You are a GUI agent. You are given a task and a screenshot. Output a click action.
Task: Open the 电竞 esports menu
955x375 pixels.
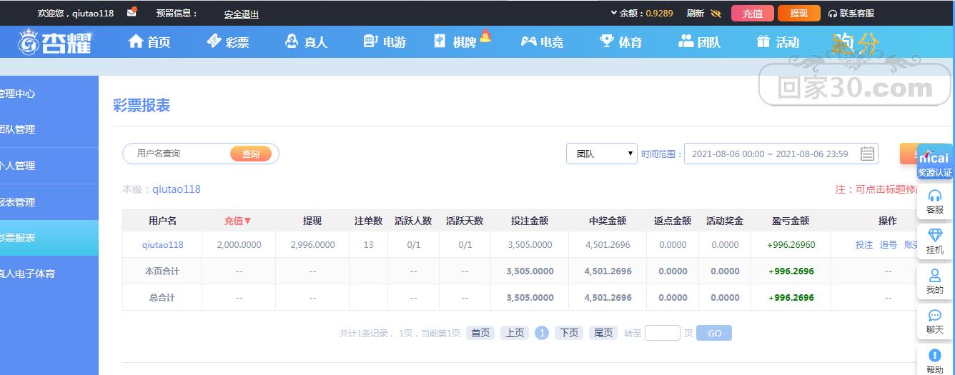pos(542,41)
